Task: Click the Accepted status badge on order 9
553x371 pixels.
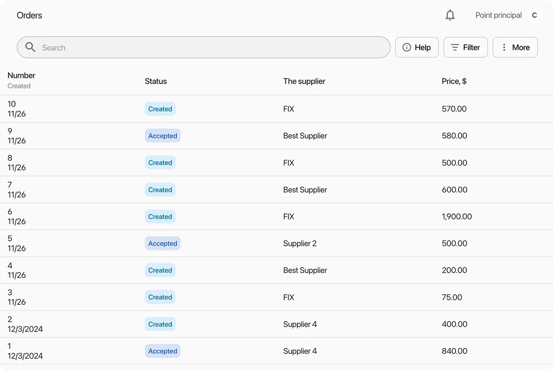Action: [162, 136]
